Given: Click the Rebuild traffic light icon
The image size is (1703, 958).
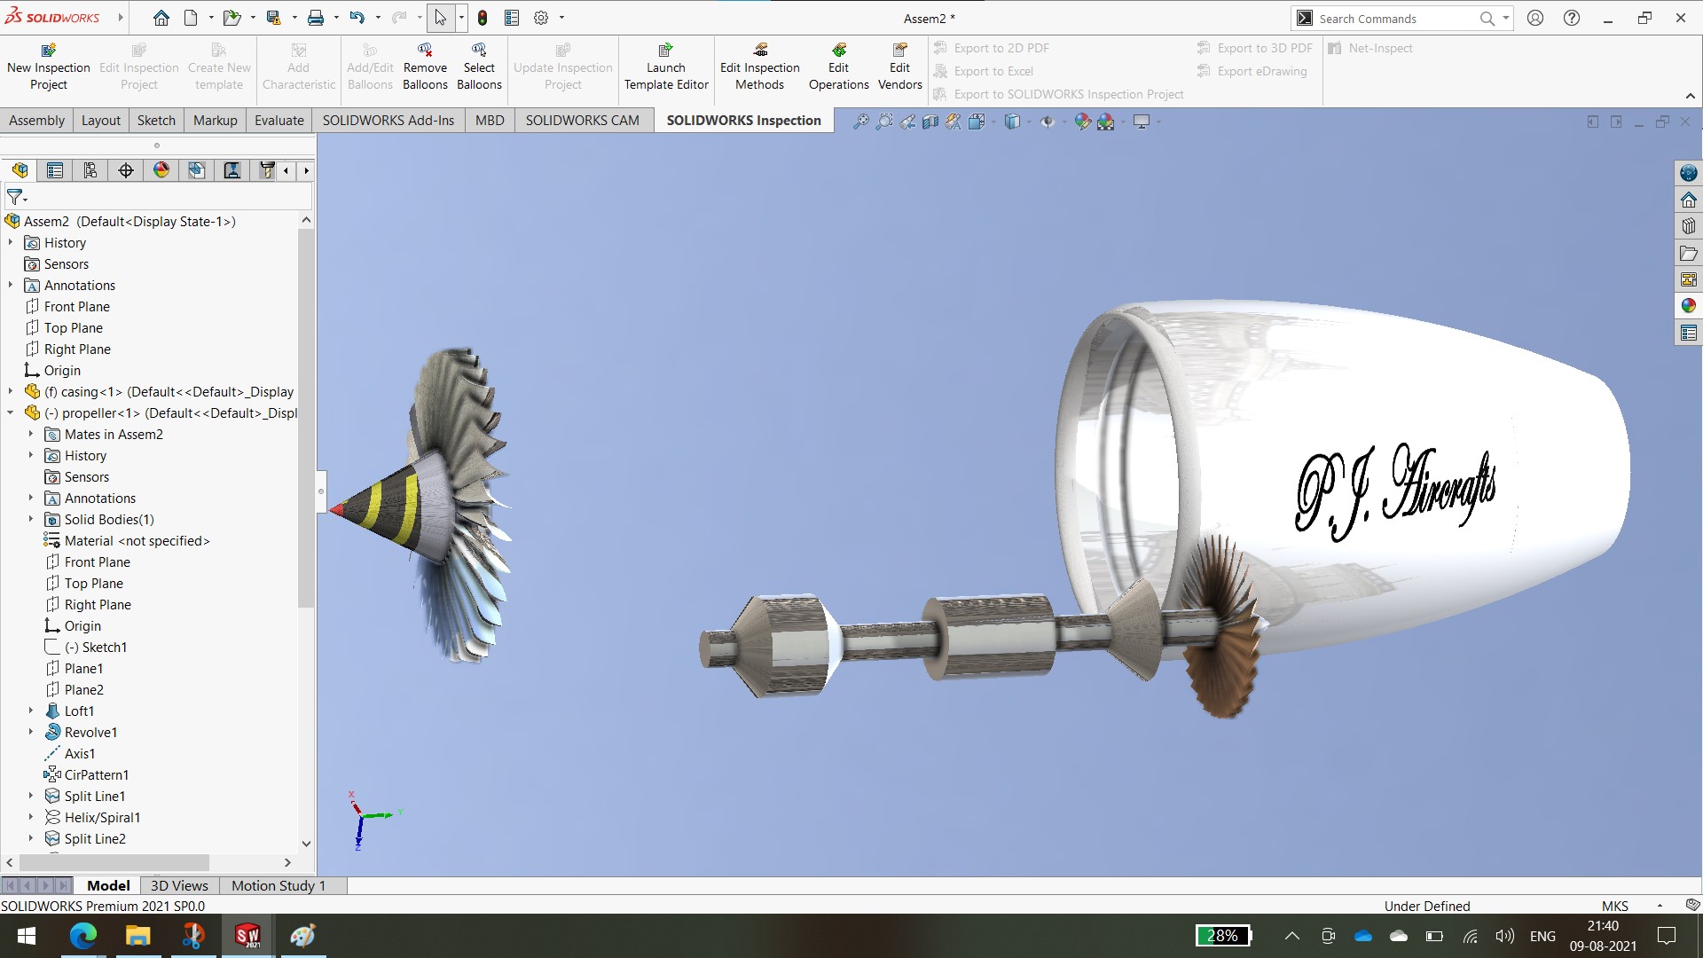Looking at the screenshot, I should [x=482, y=18].
